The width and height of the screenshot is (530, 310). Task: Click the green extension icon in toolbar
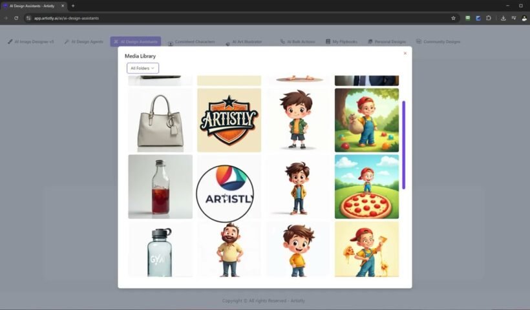pyautogui.click(x=468, y=18)
